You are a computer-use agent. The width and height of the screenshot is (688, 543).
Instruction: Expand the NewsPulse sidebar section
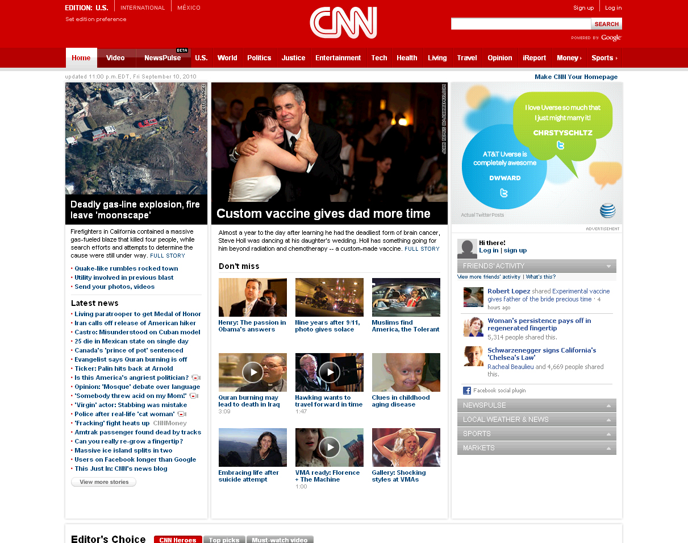point(608,405)
